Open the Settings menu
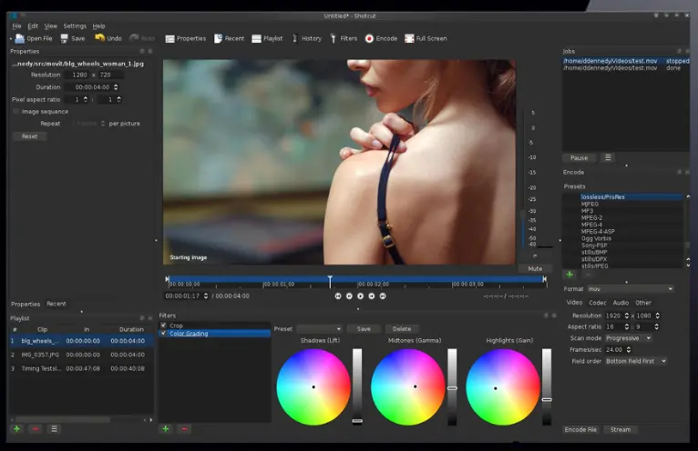The height and width of the screenshot is (451, 698). pyautogui.click(x=75, y=25)
